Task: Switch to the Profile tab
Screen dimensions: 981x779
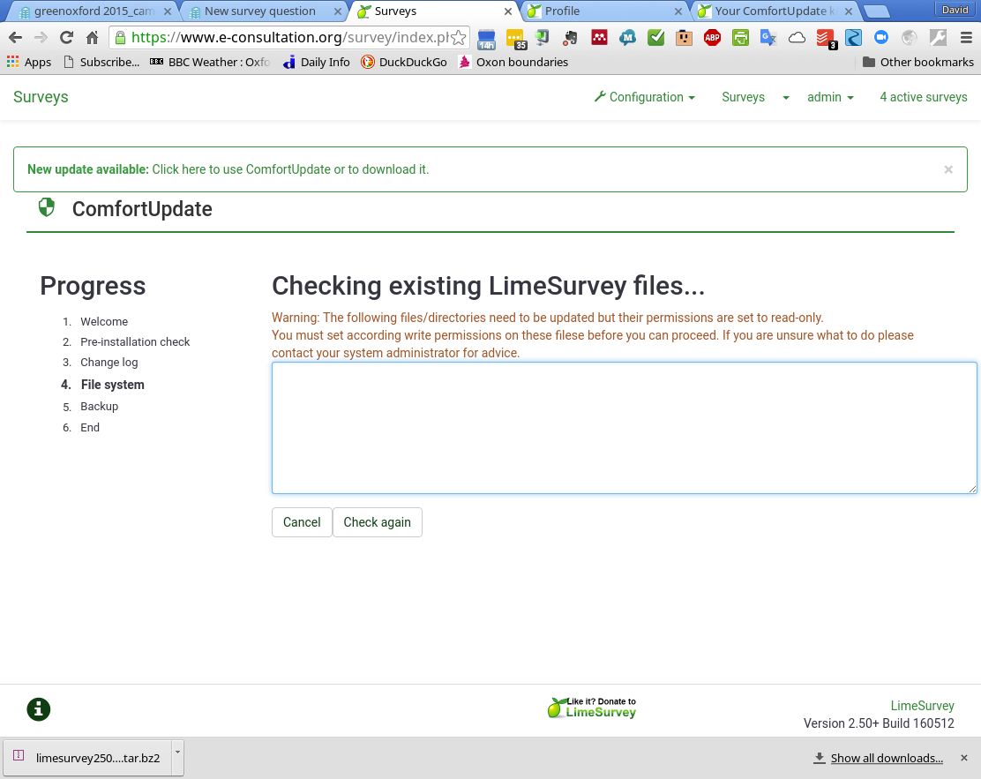Action: 562,11
